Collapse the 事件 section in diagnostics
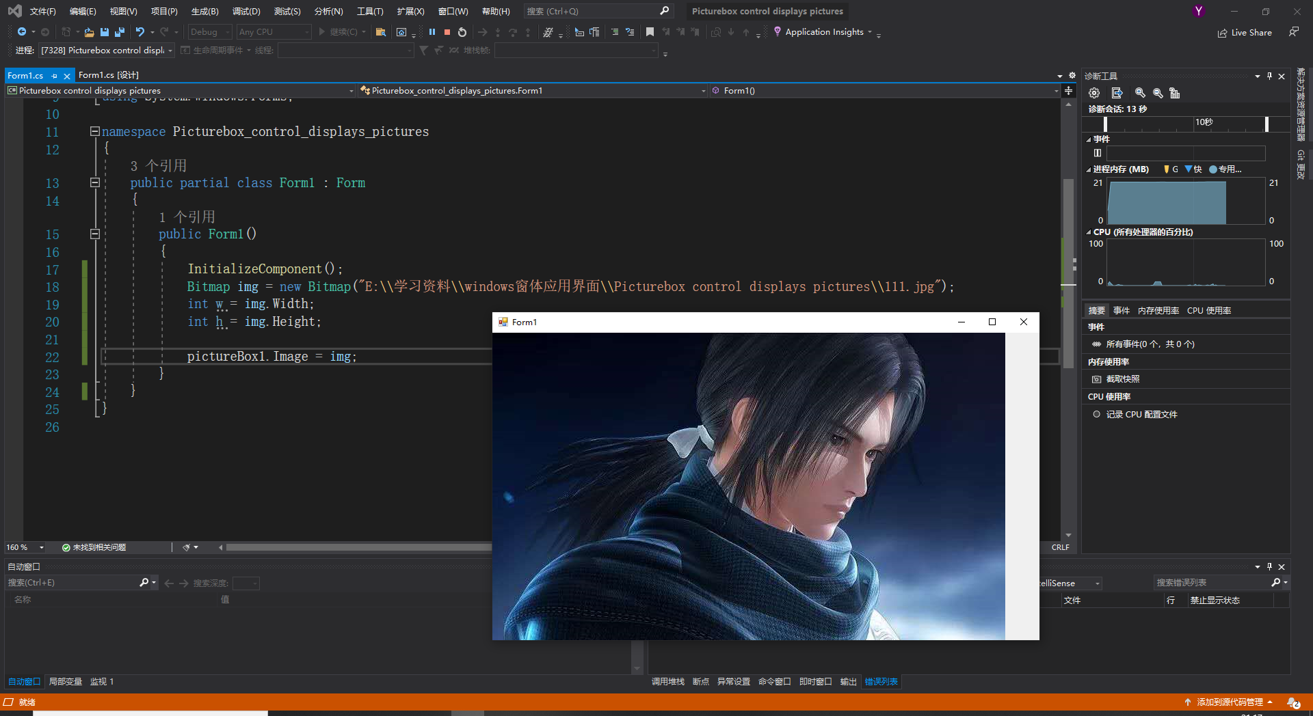The height and width of the screenshot is (716, 1313). pyautogui.click(x=1089, y=139)
